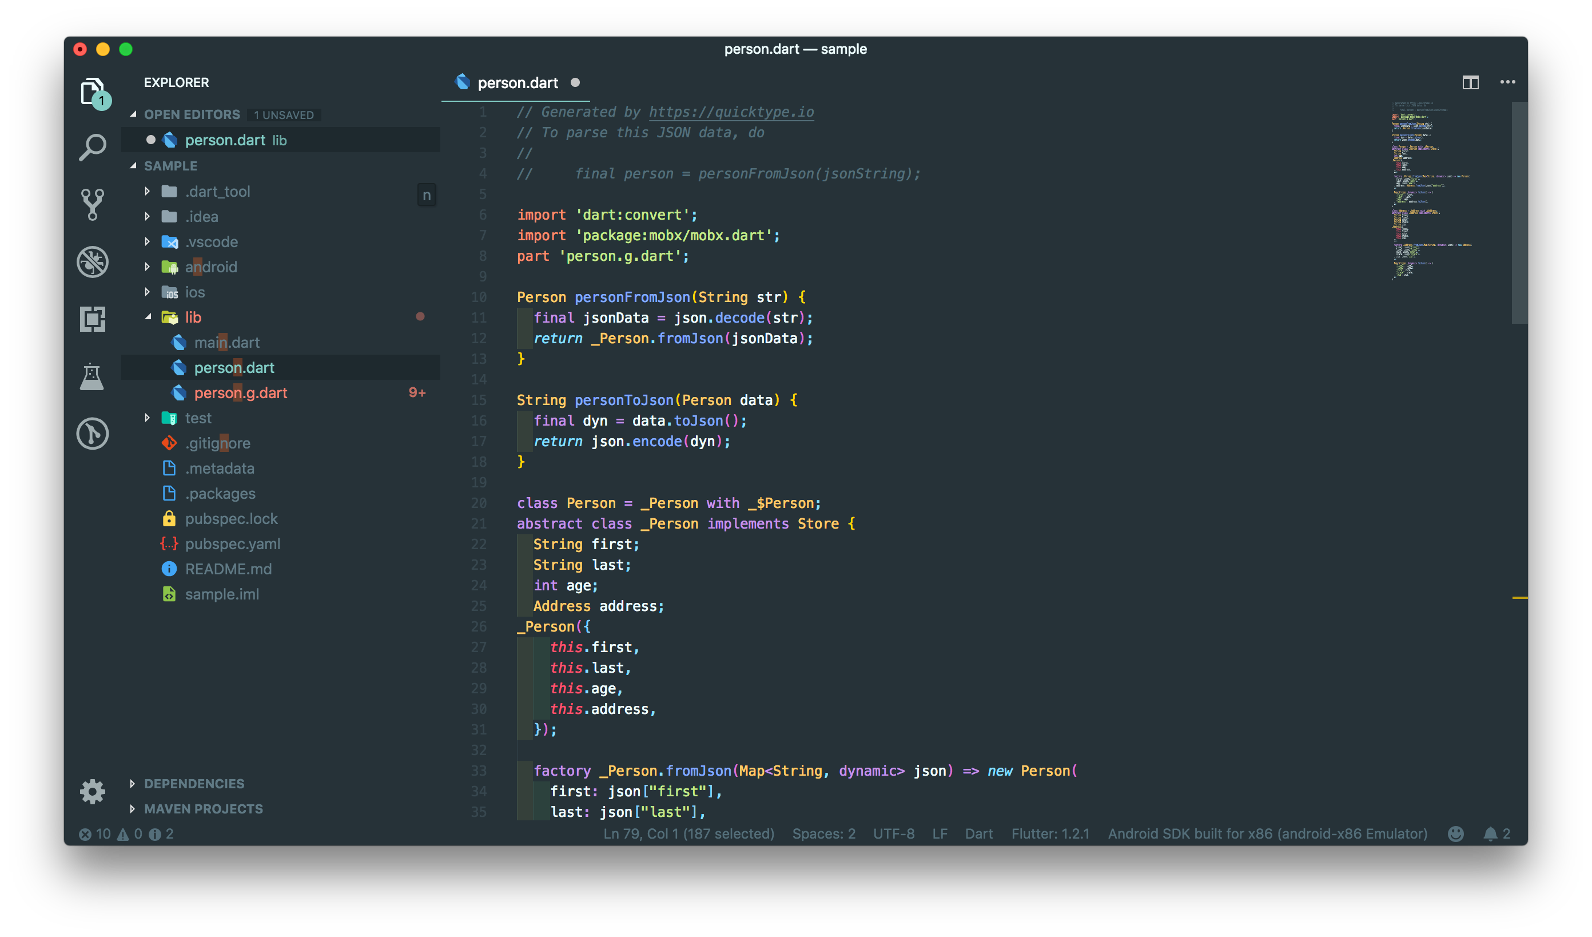Click Flutter: 1.2.1 version status item
The width and height of the screenshot is (1592, 937).
point(1050,834)
